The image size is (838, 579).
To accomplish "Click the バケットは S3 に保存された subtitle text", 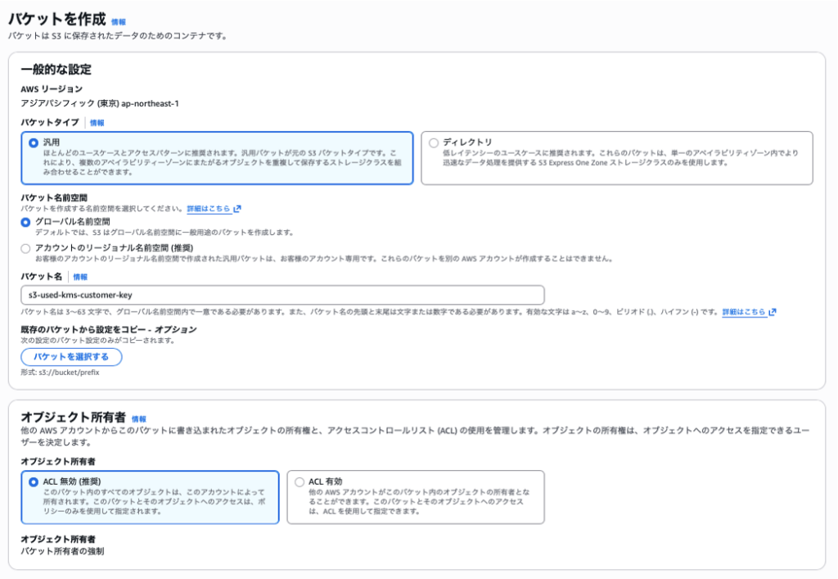I will coord(118,36).
